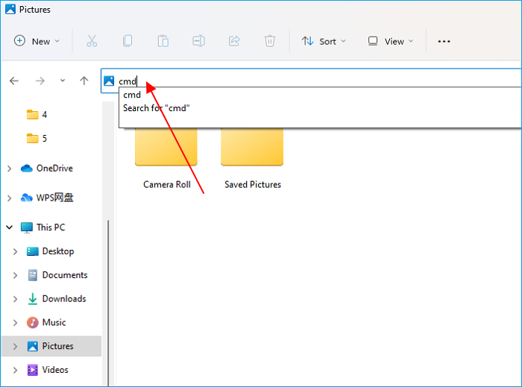Click the Cut scissors icon
The image size is (522, 387).
click(92, 41)
